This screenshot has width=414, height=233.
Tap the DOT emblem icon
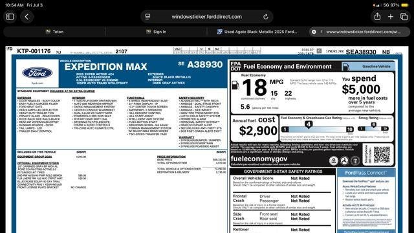[x=344, y=161]
